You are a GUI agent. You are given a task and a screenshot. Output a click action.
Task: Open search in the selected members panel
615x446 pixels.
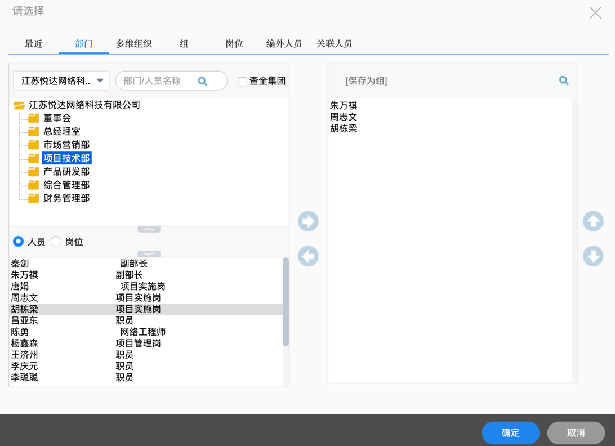[x=564, y=81]
